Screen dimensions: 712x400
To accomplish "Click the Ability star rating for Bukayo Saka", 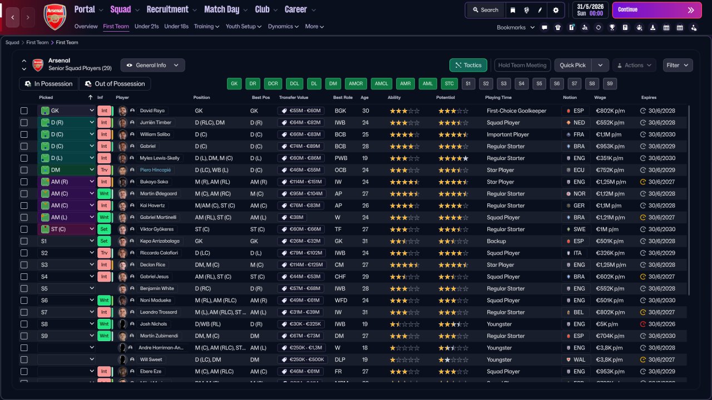I will coord(405,182).
